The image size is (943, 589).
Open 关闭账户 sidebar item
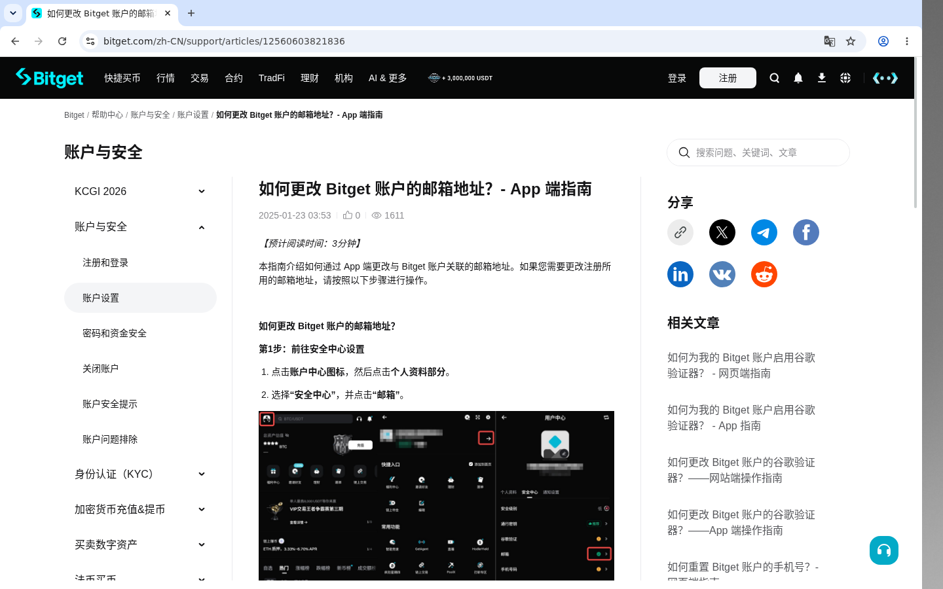(x=140, y=368)
